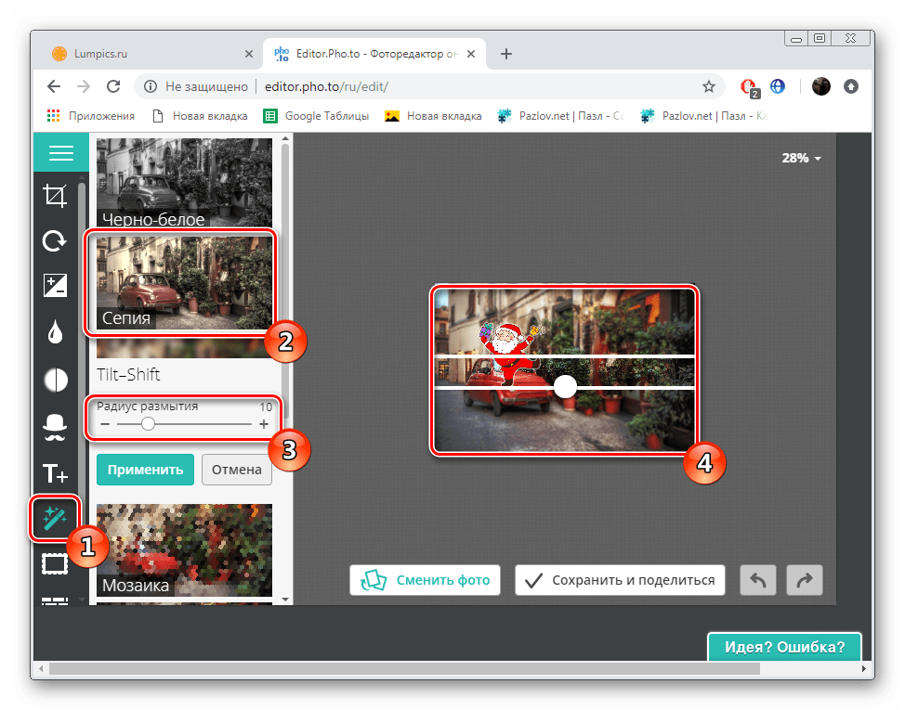Click horizontal scrollbar right arrow
The height and width of the screenshot is (710, 905).
(x=863, y=668)
